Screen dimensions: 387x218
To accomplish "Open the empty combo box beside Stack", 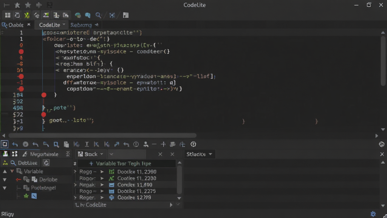I will (x=127, y=154).
